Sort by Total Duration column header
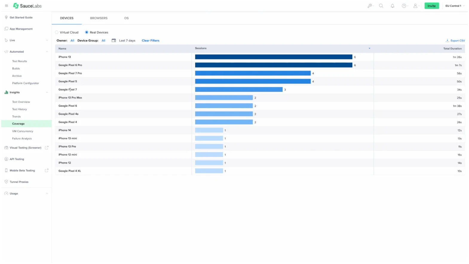The height and width of the screenshot is (264, 469). tap(452, 48)
